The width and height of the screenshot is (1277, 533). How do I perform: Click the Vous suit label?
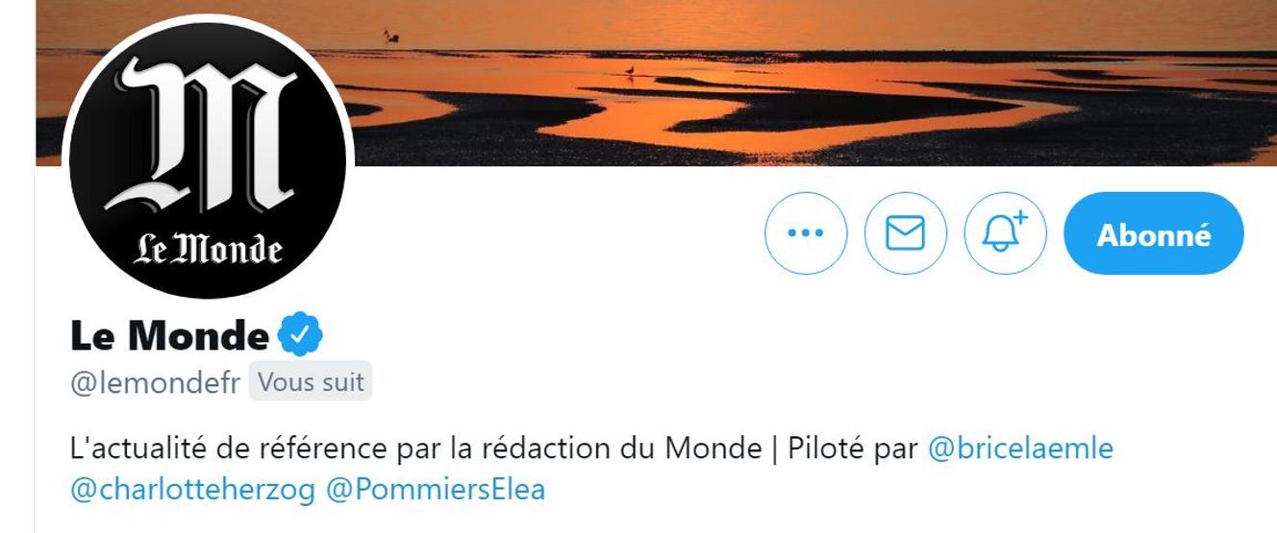pyautogui.click(x=311, y=382)
